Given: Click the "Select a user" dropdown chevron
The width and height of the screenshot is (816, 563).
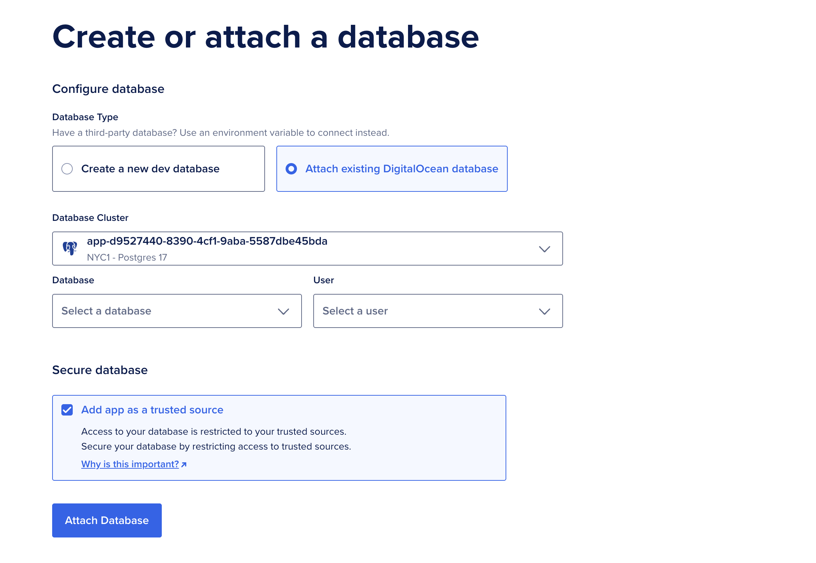Looking at the screenshot, I should point(544,311).
